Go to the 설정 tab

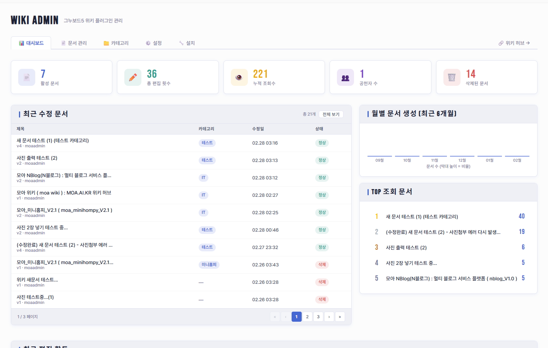coord(153,43)
